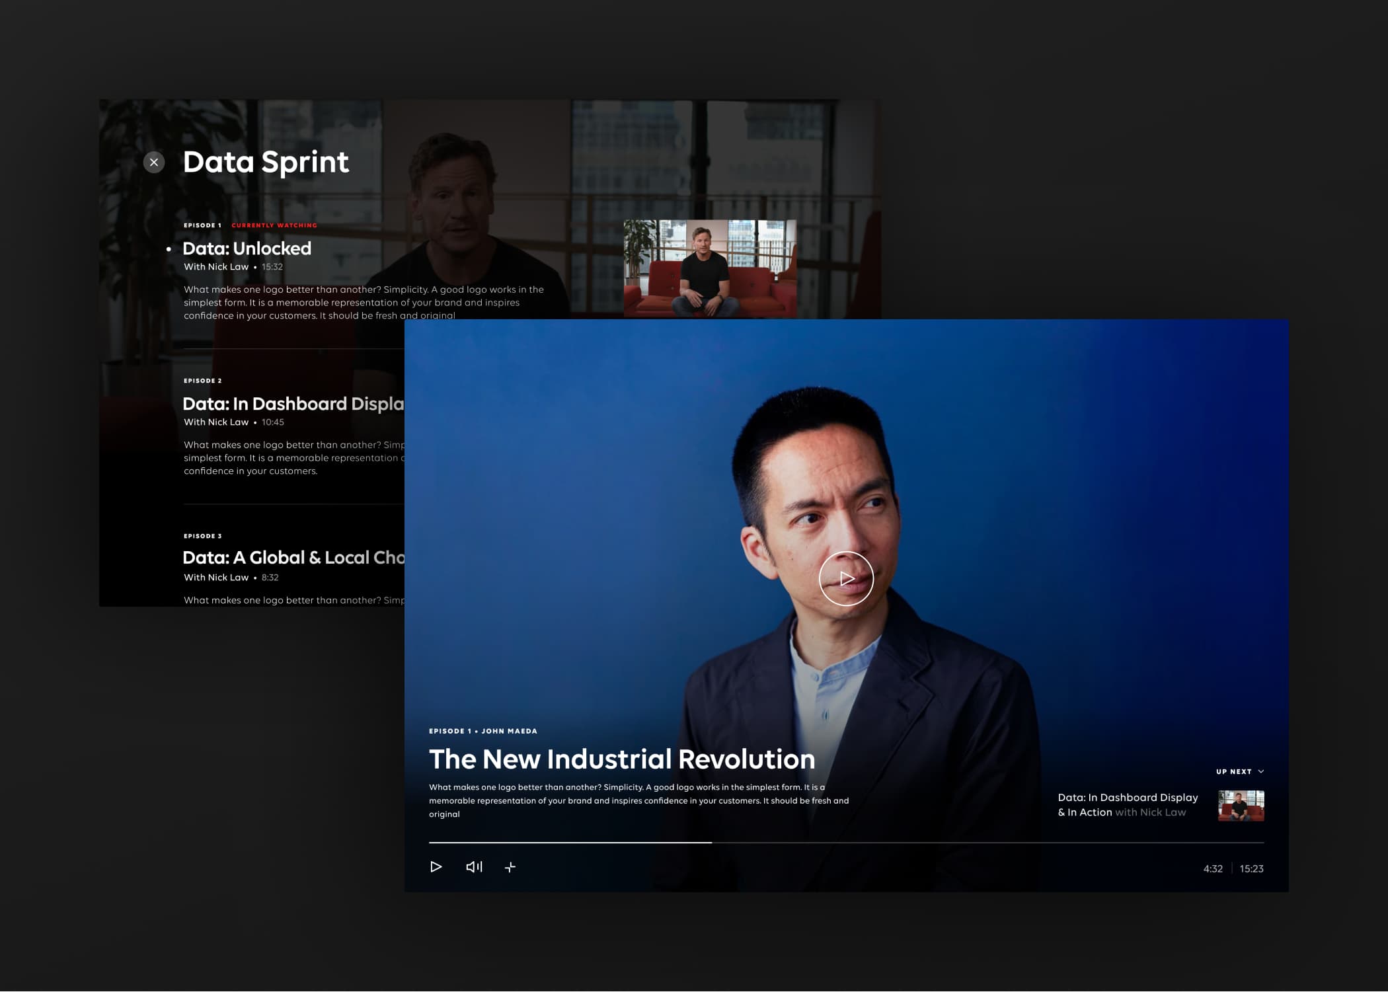Expand the Up Next chevron
This screenshot has width=1388, height=992.
click(1261, 772)
